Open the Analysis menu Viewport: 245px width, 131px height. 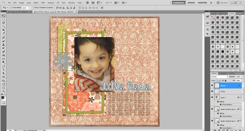pyautogui.click(x=51, y=3)
